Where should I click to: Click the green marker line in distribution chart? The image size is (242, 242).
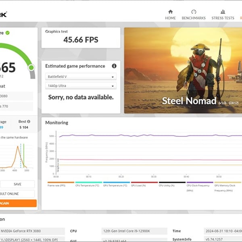(24, 156)
